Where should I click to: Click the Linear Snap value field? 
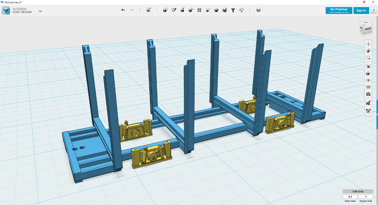(350, 197)
